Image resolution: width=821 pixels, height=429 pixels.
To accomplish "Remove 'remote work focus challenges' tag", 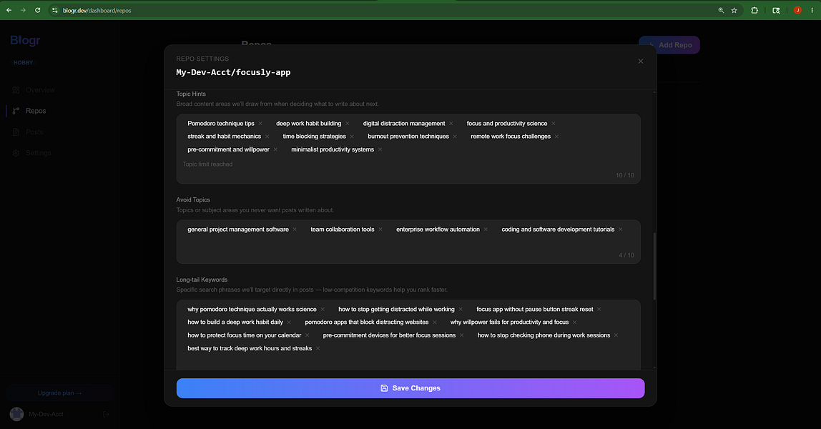I will coord(556,137).
